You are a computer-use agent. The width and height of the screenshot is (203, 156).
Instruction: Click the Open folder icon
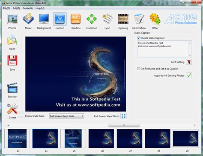coord(12,40)
